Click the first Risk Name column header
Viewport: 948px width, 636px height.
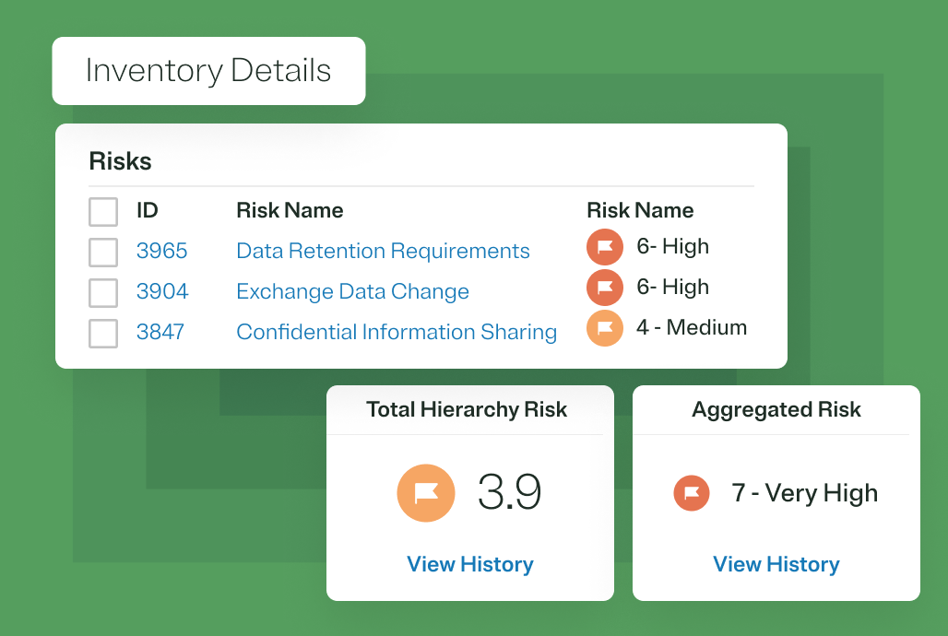tap(290, 210)
